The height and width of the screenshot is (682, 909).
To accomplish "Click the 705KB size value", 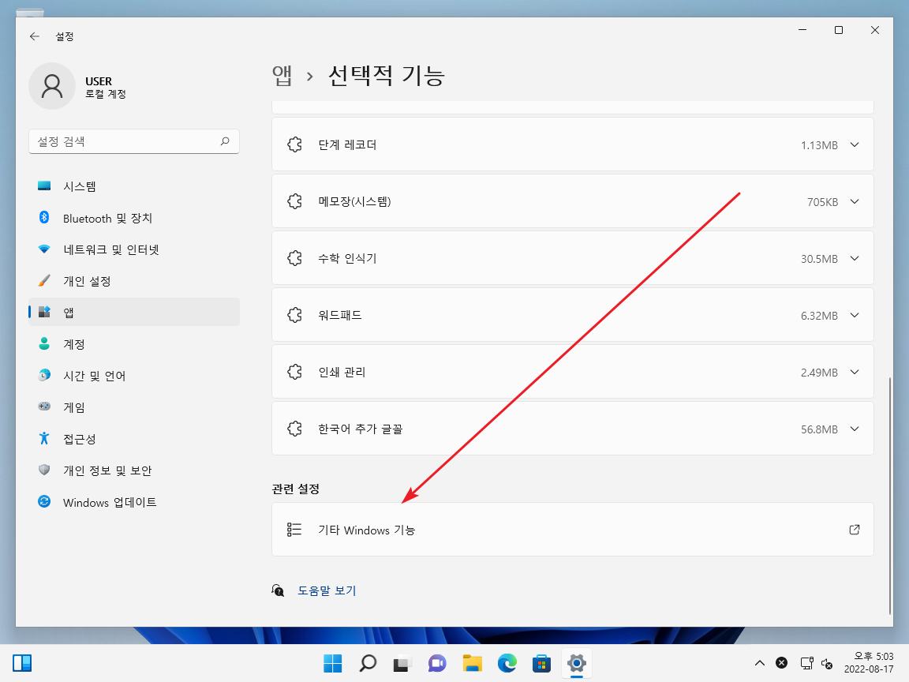I will click(x=823, y=202).
